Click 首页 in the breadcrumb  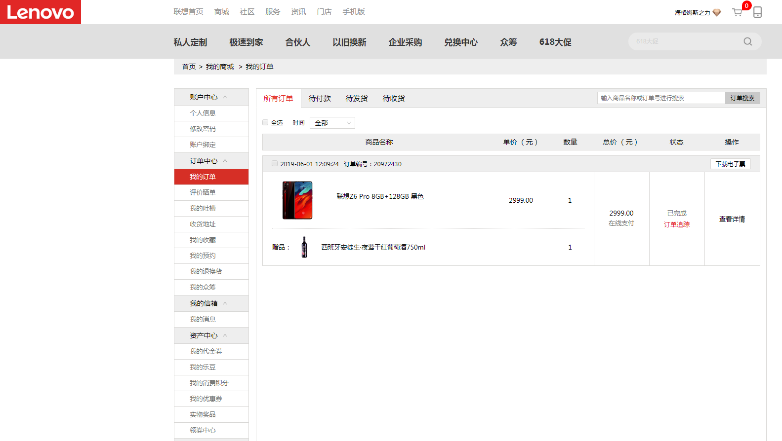point(189,67)
